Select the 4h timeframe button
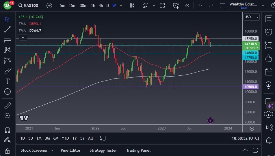 (101, 5)
